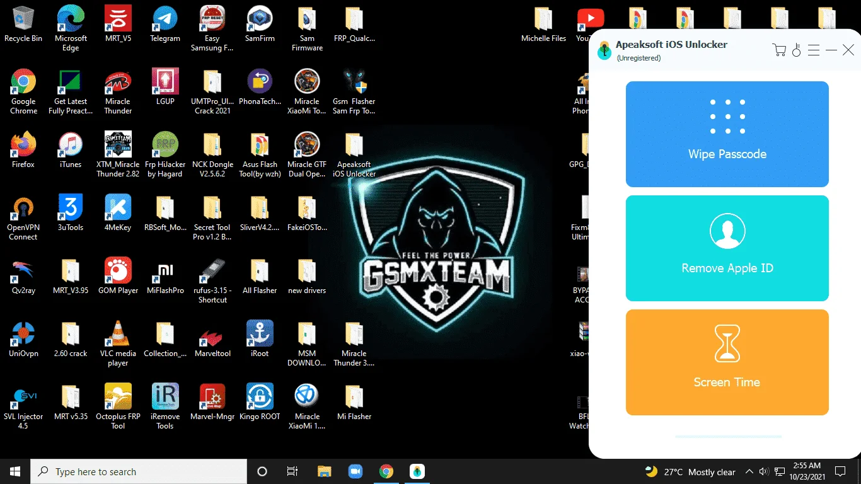Image resolution: width=861 pixels, height=484 pixels.
Task: Switch to Chrome on the taskbar
Action: 386,471
